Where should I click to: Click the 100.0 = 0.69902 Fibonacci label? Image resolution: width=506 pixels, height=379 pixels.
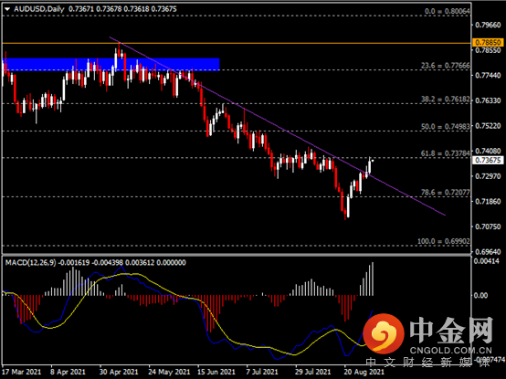click(x=443, y=241)
